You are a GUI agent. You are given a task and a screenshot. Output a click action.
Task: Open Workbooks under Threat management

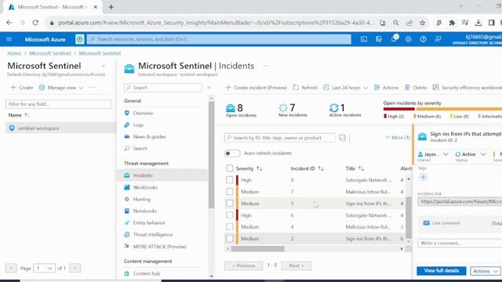(x=145, y=187)
